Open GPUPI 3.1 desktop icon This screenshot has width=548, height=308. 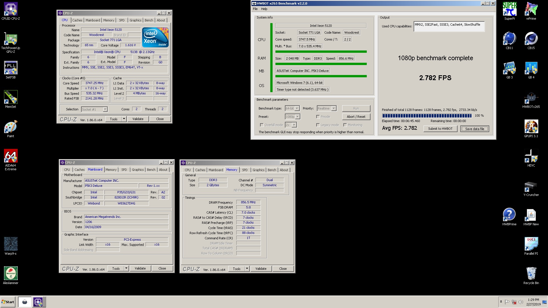[531, 129]
